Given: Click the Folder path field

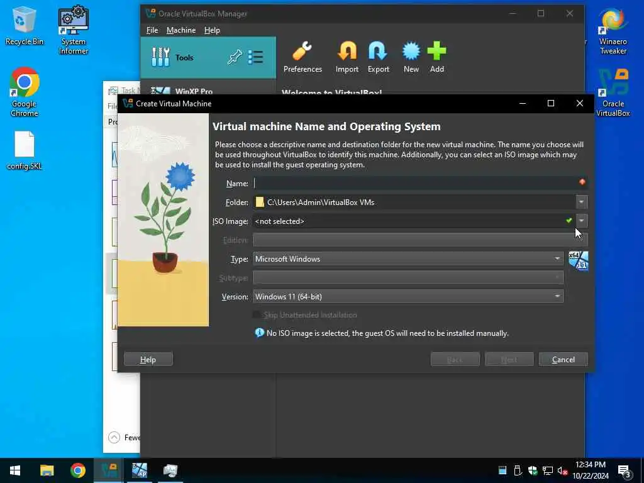Looking at the screenshot, I should 414,202.
